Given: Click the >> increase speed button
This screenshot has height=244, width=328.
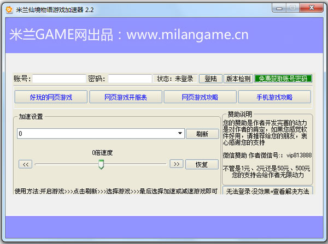Looking at the screenshot, I should (175, 164).
